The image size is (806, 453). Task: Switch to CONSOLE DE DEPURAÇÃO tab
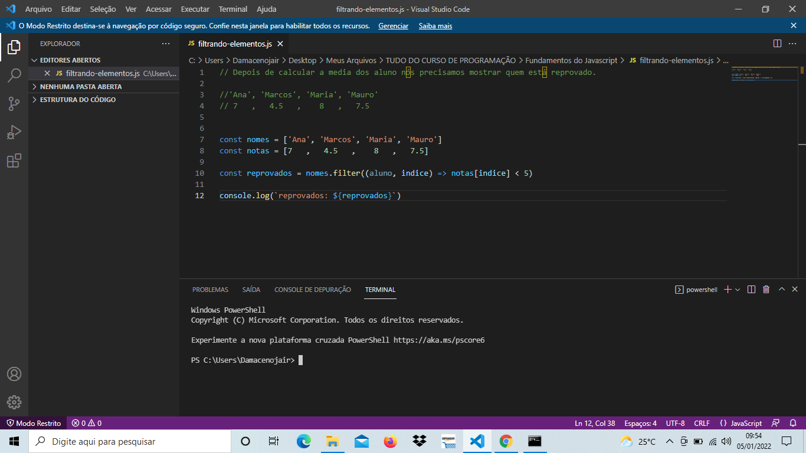313,290
